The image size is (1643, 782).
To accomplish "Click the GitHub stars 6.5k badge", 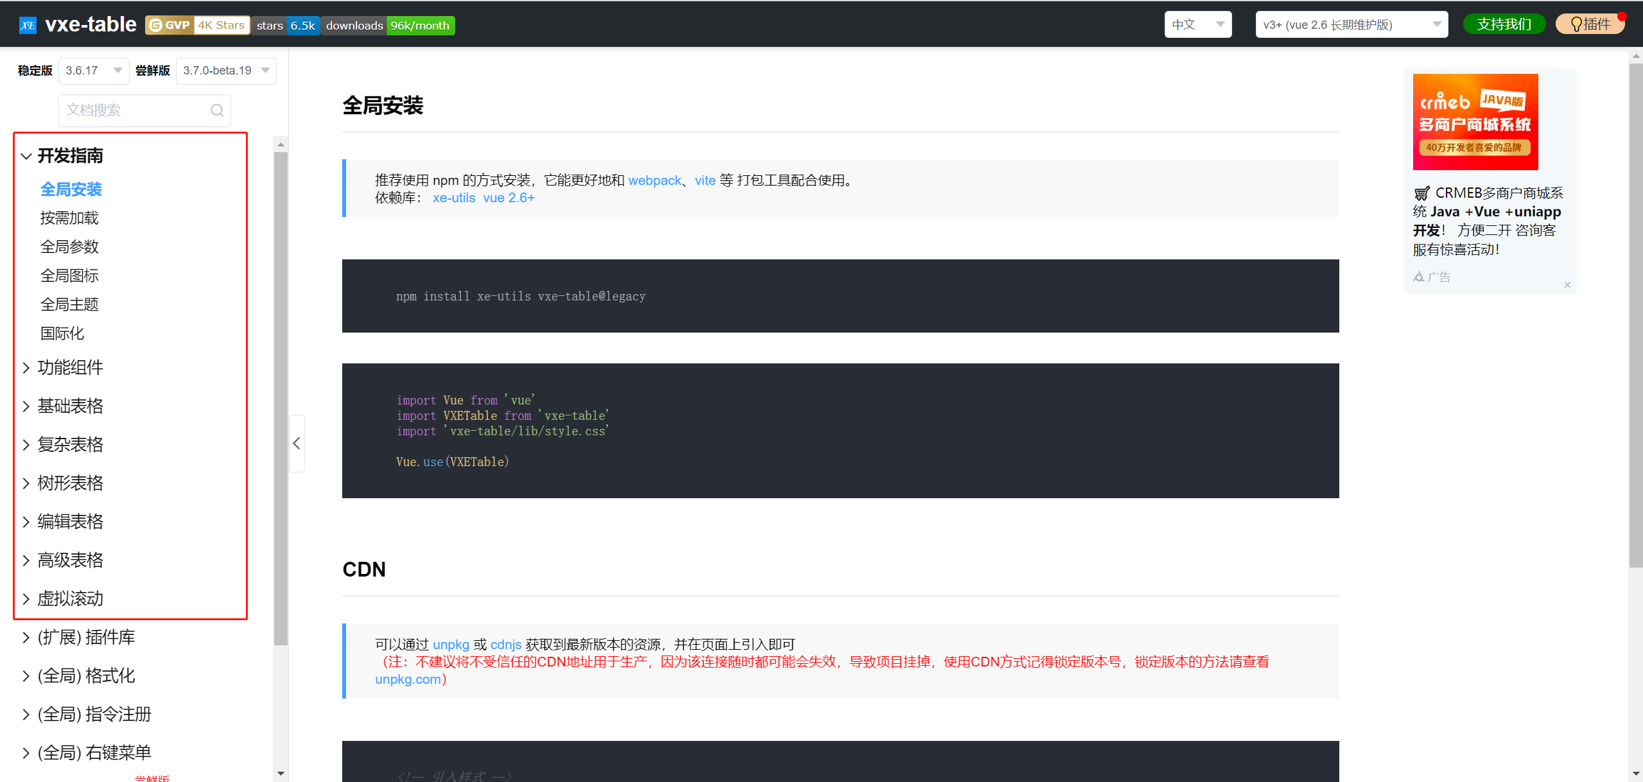I will pyautogui.click(x=286, y=25).
